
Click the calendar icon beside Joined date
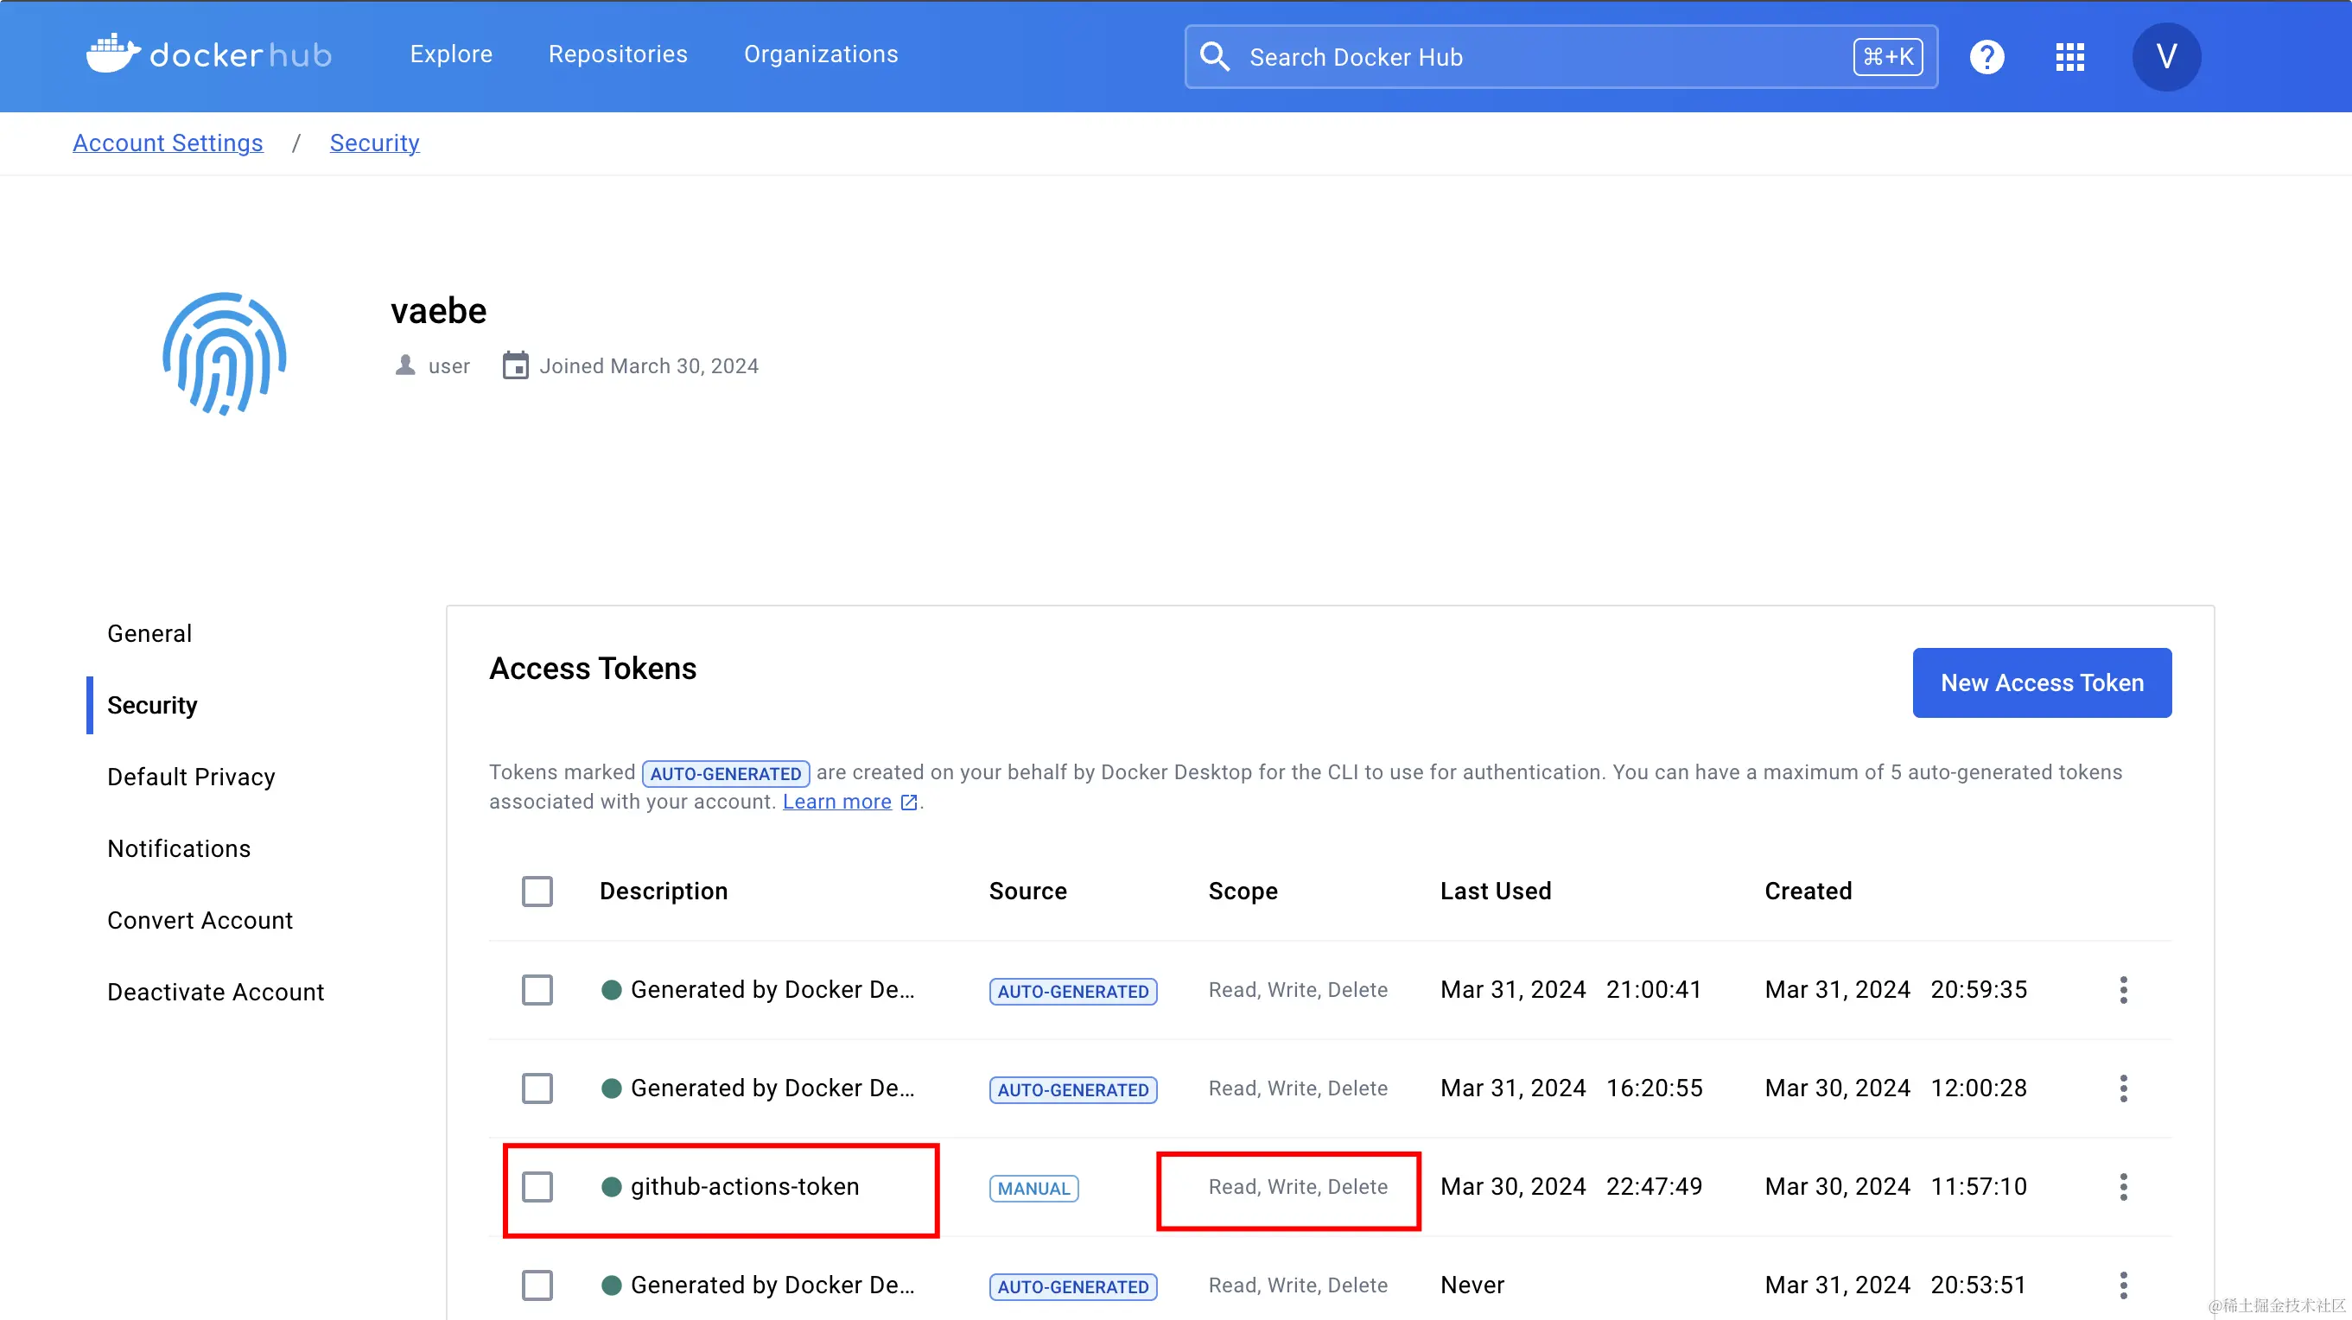[515, 365]
